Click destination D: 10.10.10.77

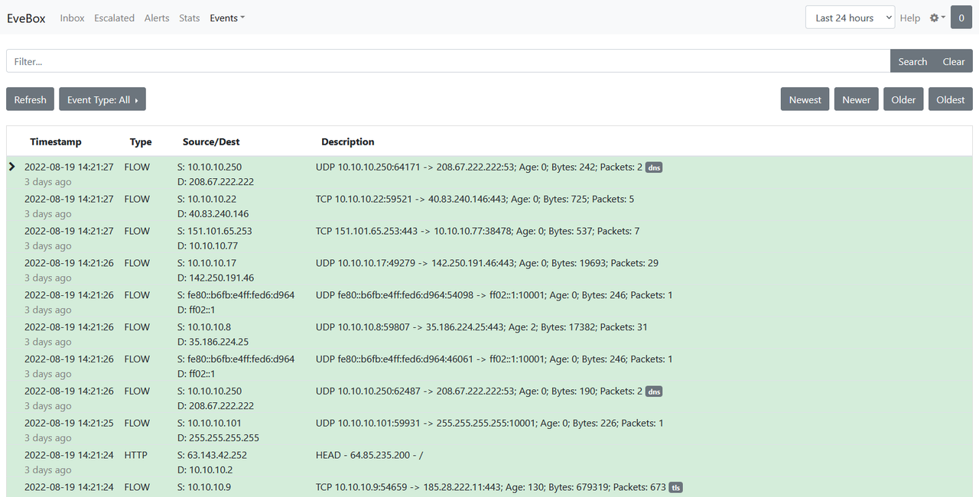pos(207,245)
